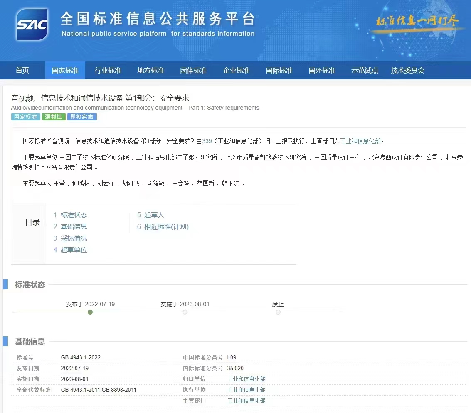This screenshot has height=413, width=471.
Task: Switch to the 技术委员会 tab
Action: tap(407, 70)
